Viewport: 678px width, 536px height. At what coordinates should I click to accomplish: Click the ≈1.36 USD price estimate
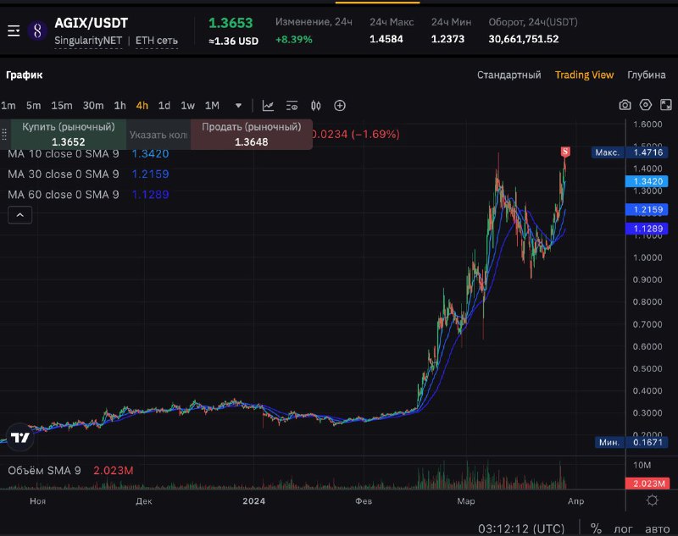click(x=234, y=41)
